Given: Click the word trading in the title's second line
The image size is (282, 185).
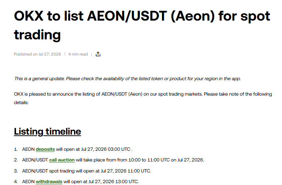Looking at the screenshot, I should pos(37,35).
